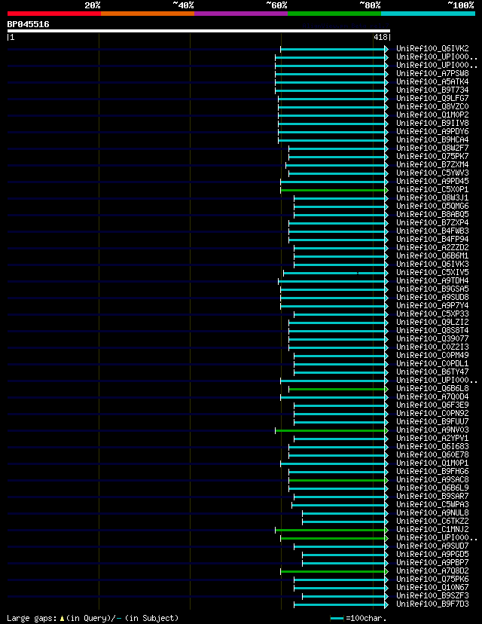Open the UniRef100_Q6IVK2 hit label

coord(433,48)
